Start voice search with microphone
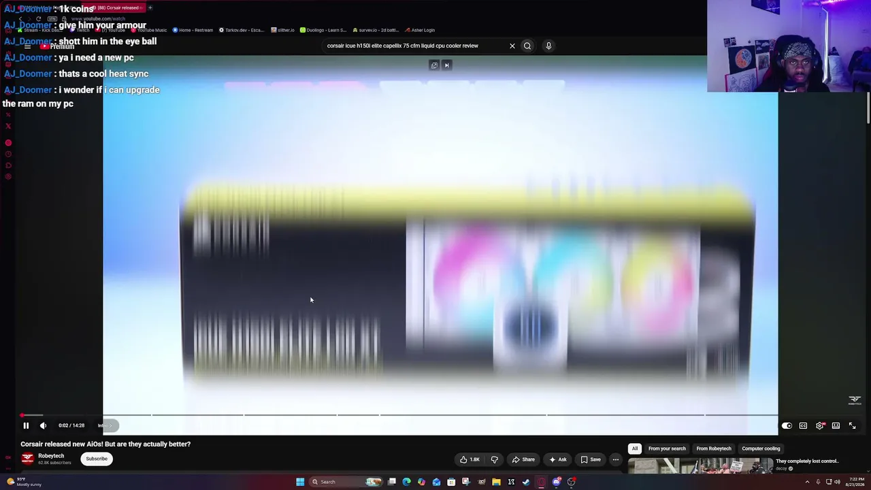 [548, 46]
